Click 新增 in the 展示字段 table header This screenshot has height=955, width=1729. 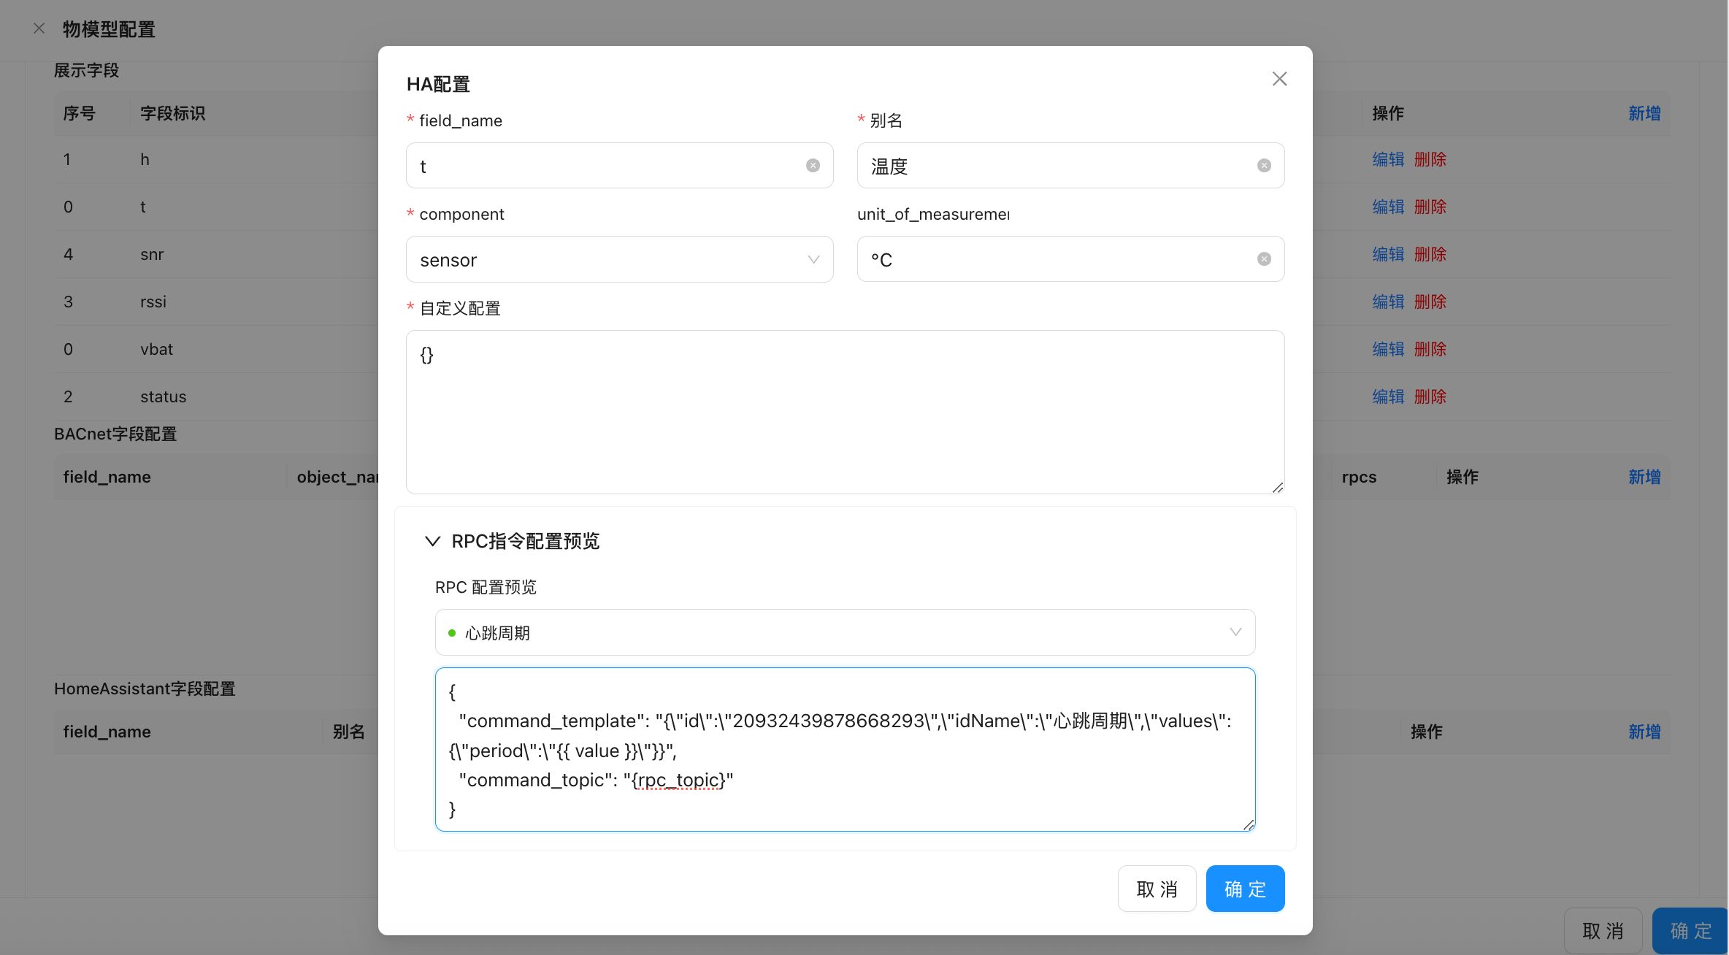(1644, 113)
